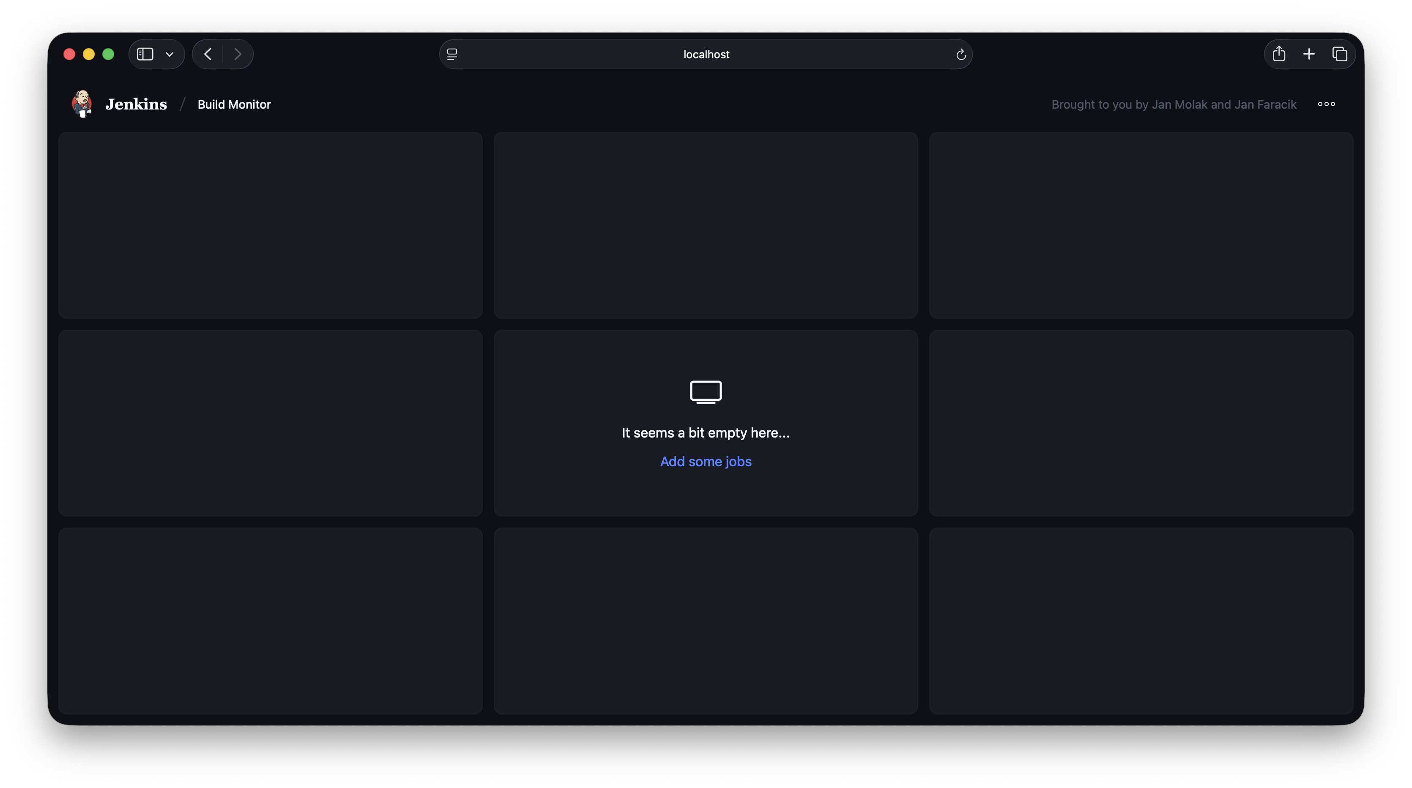This screenshot has width=1412, height=788.
Task: Toggle the Safari sidebar panel
Action: [145, 54]
